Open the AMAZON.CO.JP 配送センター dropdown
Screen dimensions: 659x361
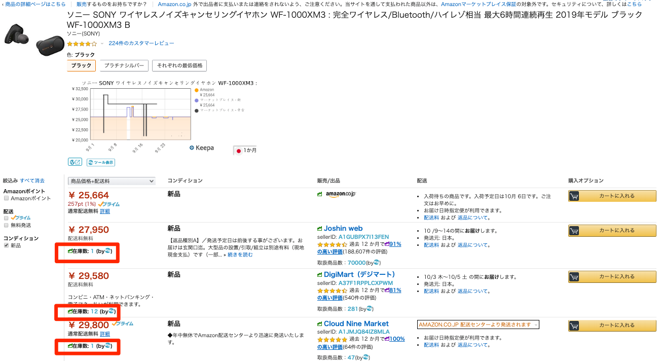coord(478,324)
